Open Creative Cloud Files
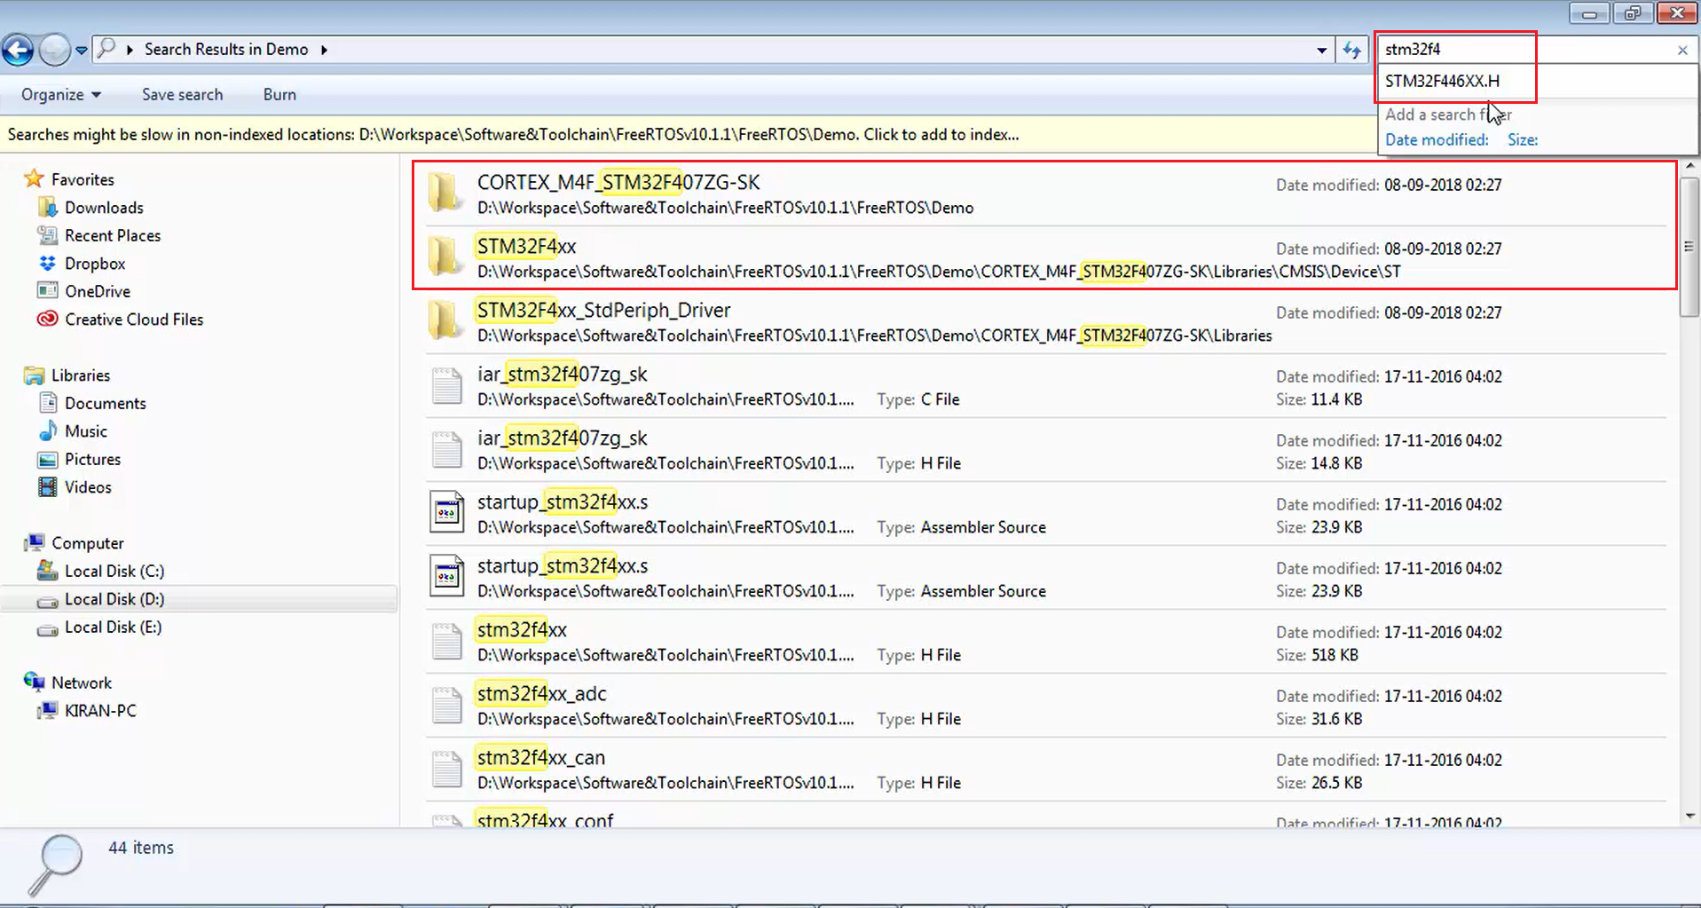This screenshot has width=1701, height=908. (134, 320)
